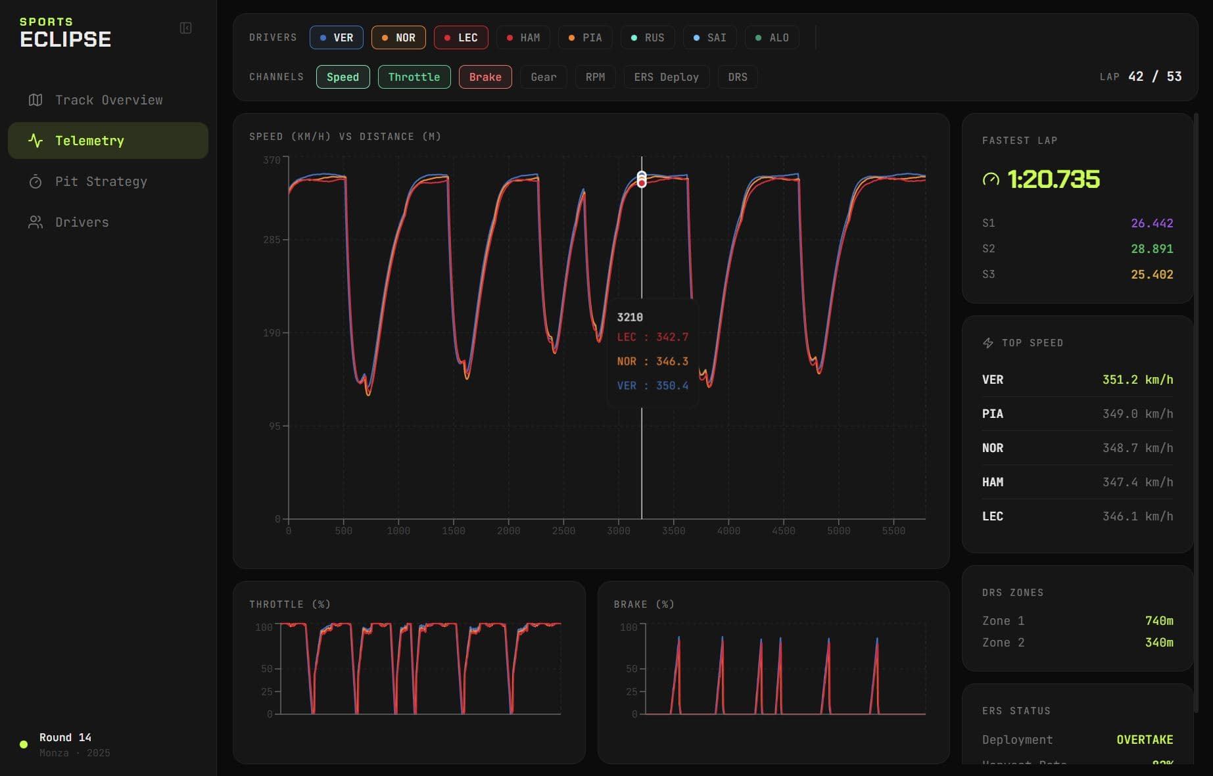Viewport: 1213px width, 776px height.
Task: Enable the ALO driver chip
Action: (x=772, y=37)
